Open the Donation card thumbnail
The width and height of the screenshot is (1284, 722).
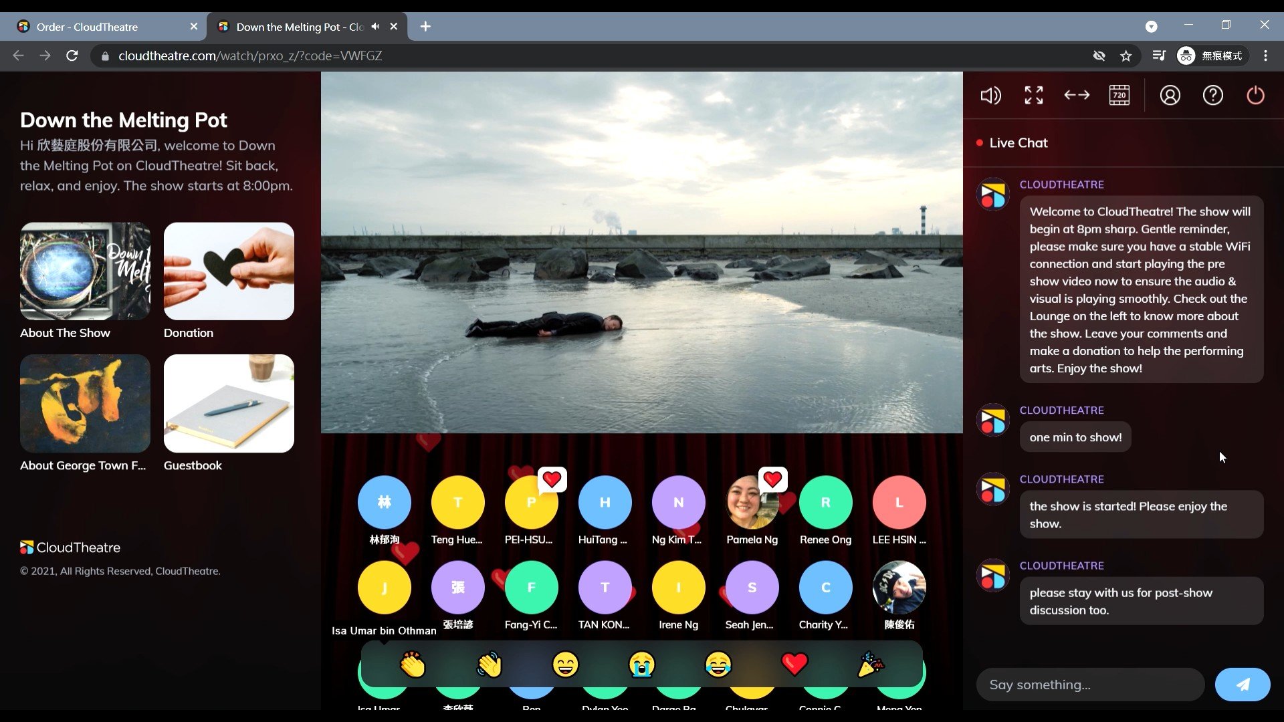click(229, 271)
